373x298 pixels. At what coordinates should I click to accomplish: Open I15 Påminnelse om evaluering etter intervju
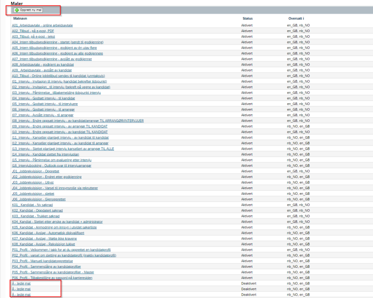[x=52, y=160]
